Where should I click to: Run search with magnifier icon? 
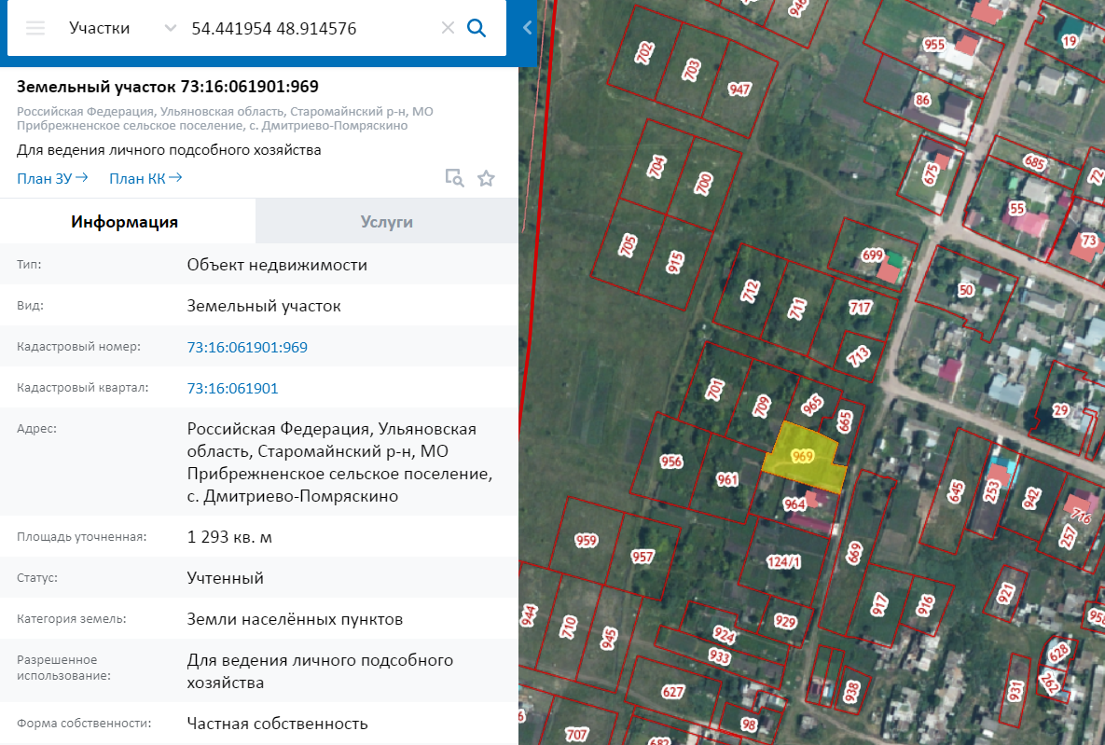[x=477, y=28]
